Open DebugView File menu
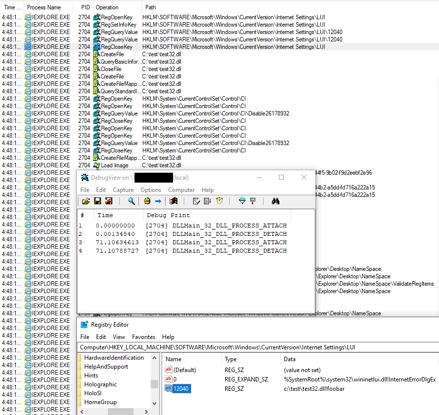Viewport: 439px width, 415px height. coord(85,190)
